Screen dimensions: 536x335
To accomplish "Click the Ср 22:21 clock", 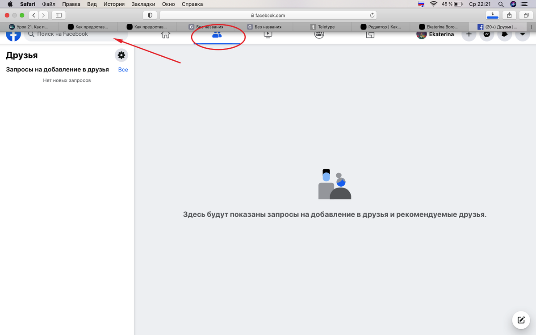I will click(x=481, y=4).
